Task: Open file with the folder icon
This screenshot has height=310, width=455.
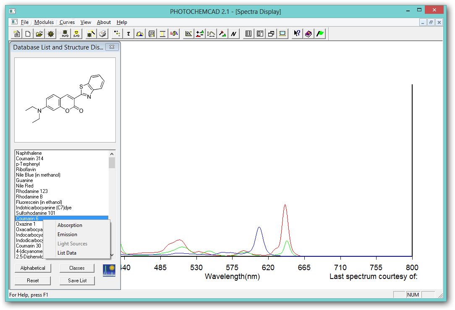Action: (39, 34)
